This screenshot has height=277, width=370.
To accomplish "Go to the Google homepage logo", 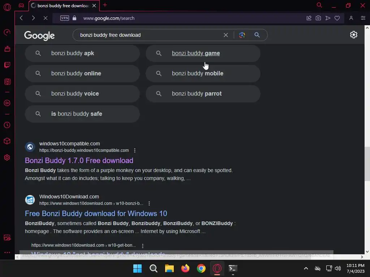I will (x=39, y=36).
